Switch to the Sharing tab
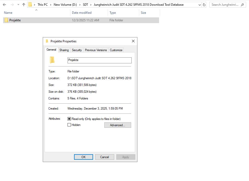Image resolution: width=249 pixels, height=181 pixels. (64, 50)
